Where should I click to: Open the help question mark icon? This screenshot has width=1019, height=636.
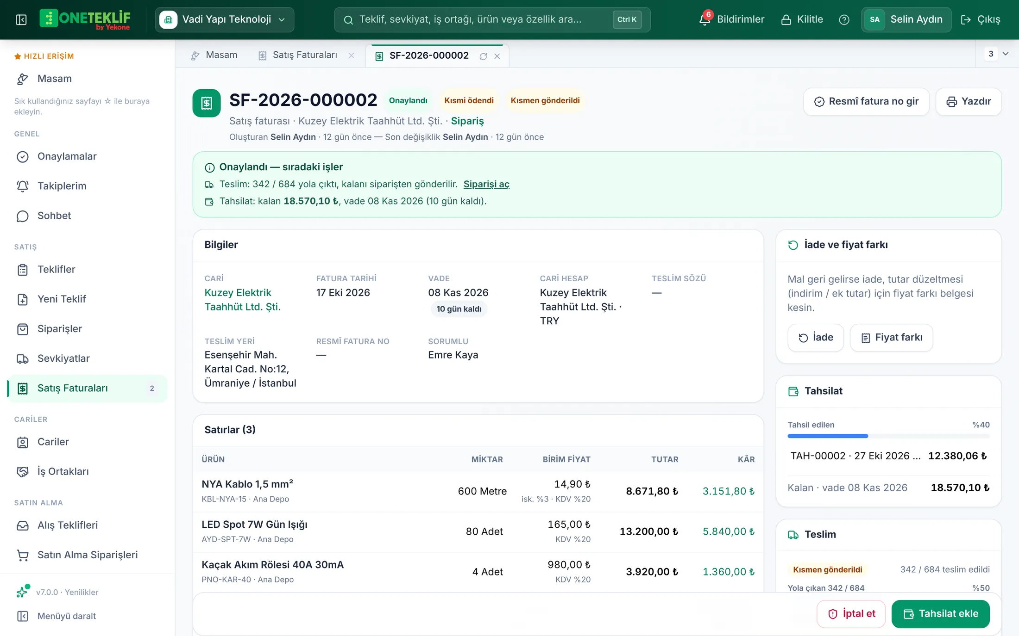pyautogui.click(x=844, y=19)
